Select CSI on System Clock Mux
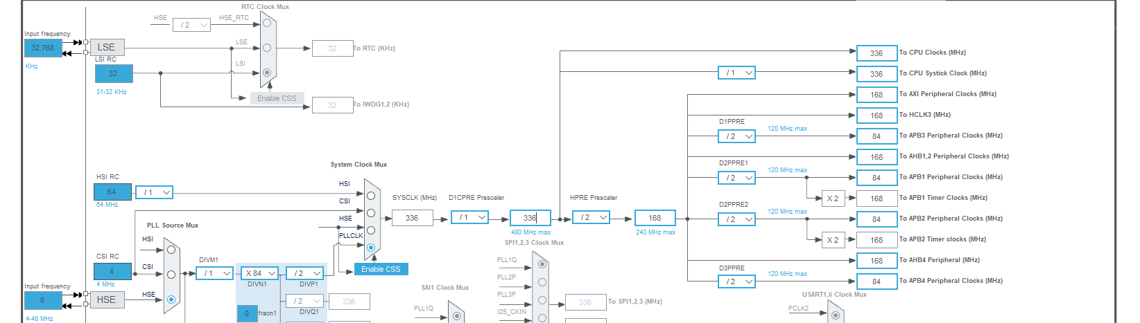This screenshot has height=323, width=1140. [x=371, y=213]
